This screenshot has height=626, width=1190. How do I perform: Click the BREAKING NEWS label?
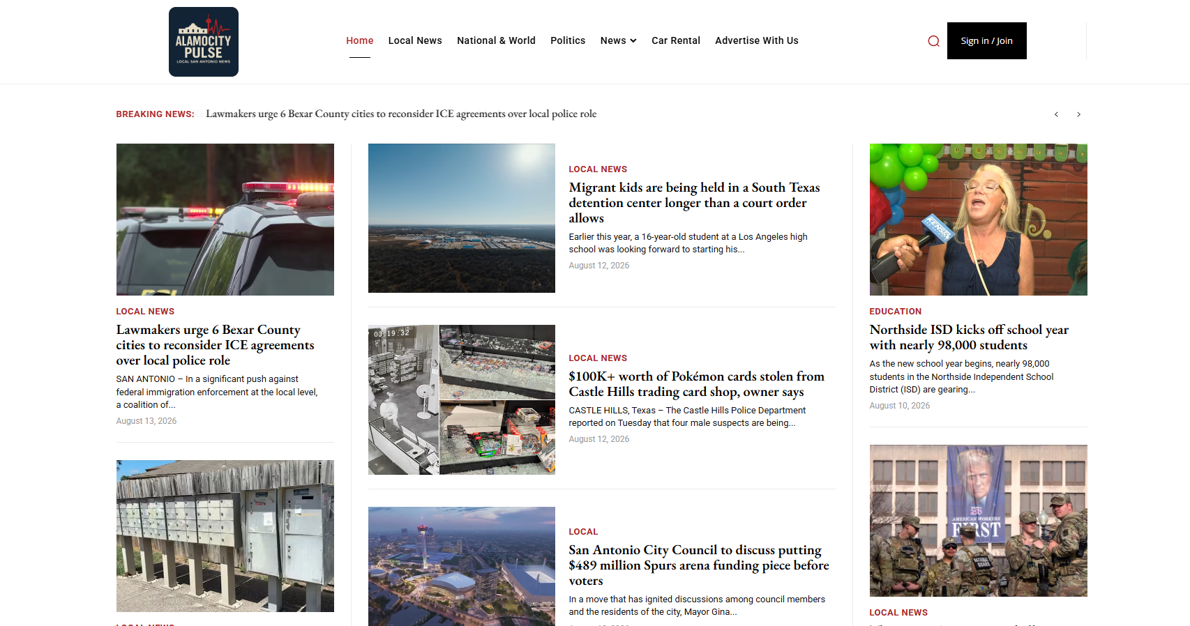coord(156,114)
